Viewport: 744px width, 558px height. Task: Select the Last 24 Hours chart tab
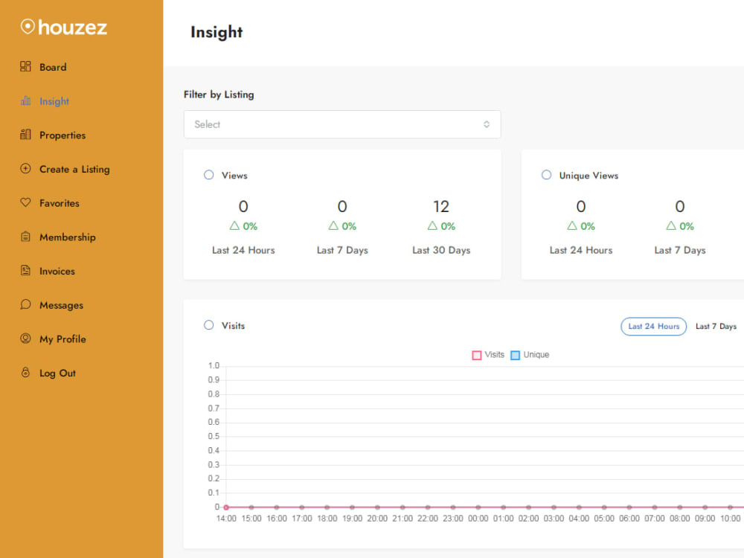click(653, 327)
